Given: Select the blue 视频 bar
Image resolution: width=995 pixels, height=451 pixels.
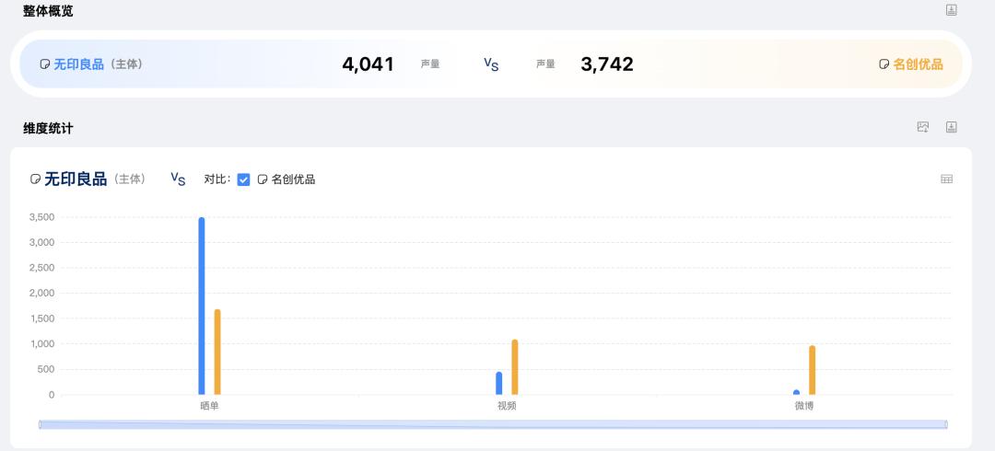Looking at the screenshot, I should click(498, 383).
